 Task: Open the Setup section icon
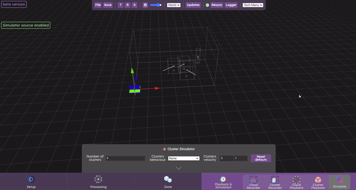(31, 179)
